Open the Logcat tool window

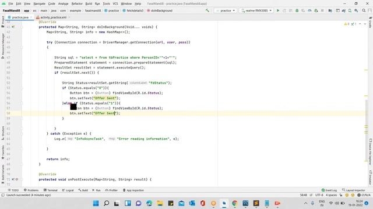click(68, 190)
